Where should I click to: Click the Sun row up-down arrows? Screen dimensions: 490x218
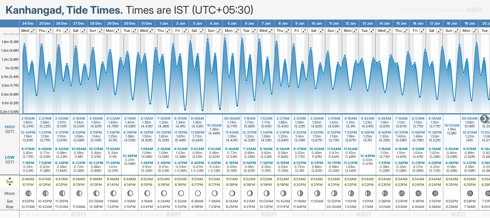coord(10,181)
